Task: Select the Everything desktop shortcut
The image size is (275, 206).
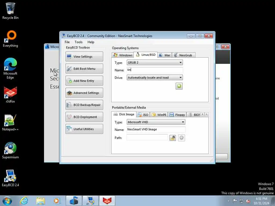Action: (10, 39)
